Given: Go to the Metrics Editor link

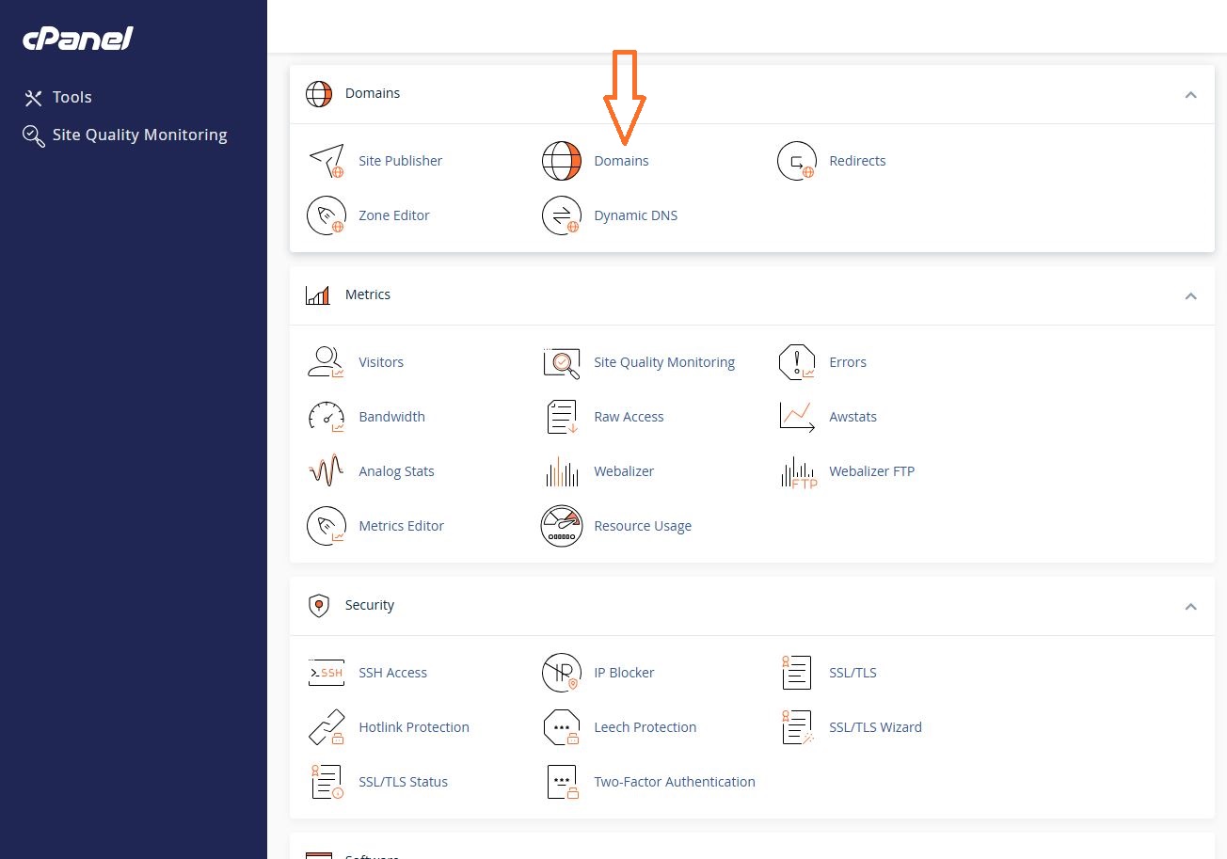Looking at the screenshot, I should pyautogui.click(x=401, y=526).
